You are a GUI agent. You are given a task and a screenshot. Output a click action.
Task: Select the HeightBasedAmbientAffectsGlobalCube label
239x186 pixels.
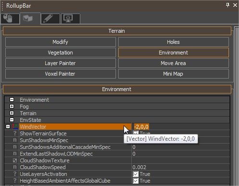(65, 181)
